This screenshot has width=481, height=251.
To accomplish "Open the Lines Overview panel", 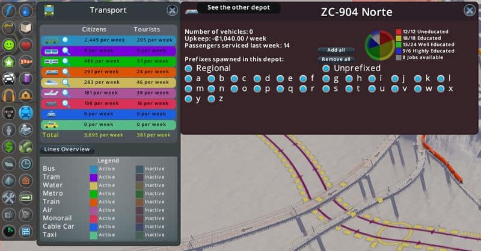I will pyautogui.click(x=66, y=149).
